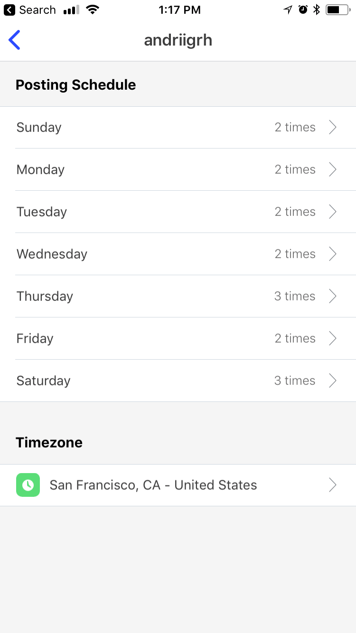356x633 pixels.
Task: Tap Thursday's "3 times" value
Action: pyautogui.click(x=295, y=296)
